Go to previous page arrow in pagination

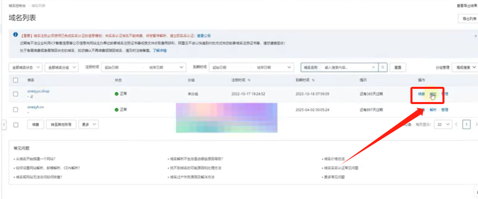[456, 124]
